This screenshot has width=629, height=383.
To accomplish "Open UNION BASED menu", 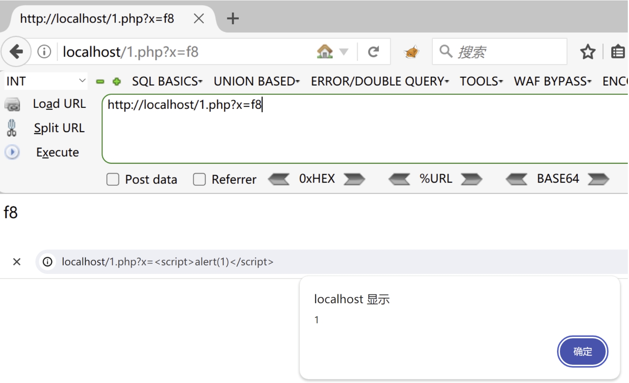I will click(257, 81).
